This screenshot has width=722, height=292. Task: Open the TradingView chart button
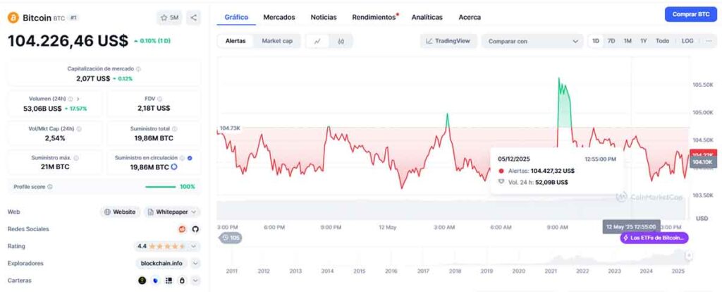click(x=448, y=41)
